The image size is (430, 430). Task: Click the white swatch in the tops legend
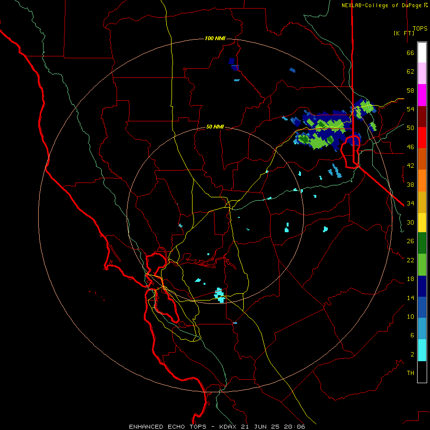pos(422,53)
